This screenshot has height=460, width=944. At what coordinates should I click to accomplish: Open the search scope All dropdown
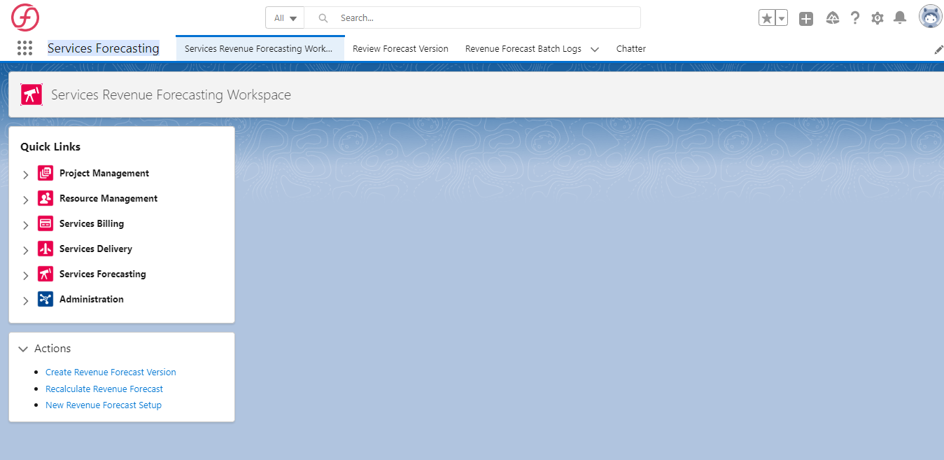285,18
